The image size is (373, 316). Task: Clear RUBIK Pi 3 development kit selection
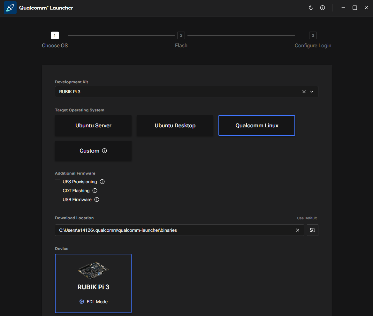coord(304,92)
